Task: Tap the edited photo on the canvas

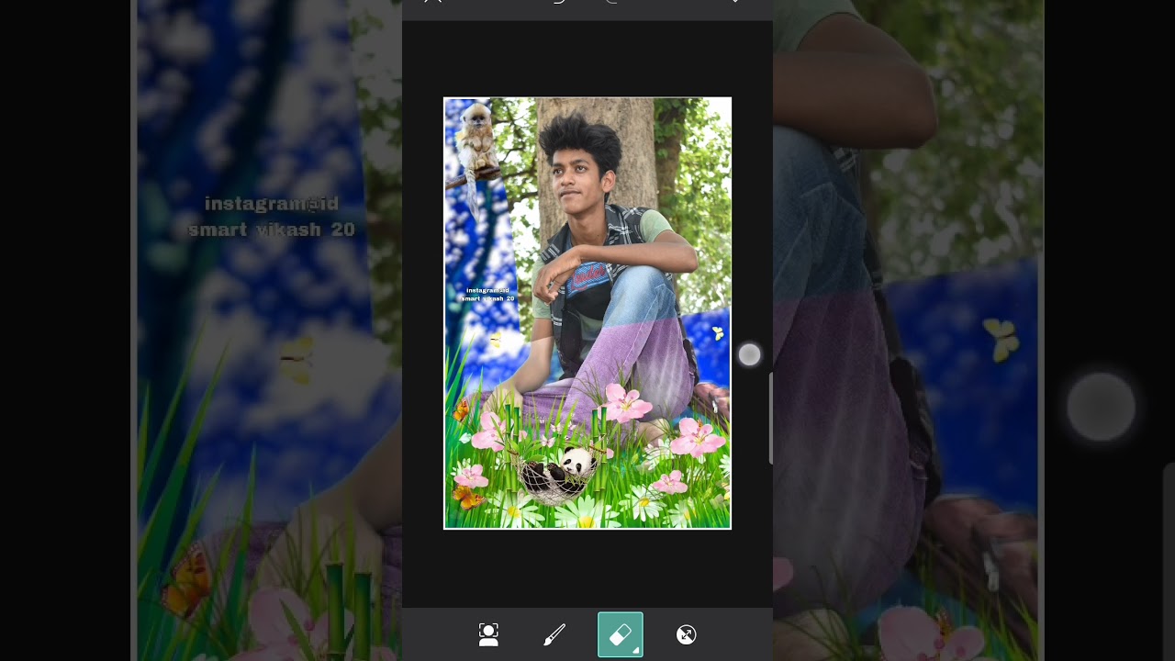Action: click(x=587, y=313)
